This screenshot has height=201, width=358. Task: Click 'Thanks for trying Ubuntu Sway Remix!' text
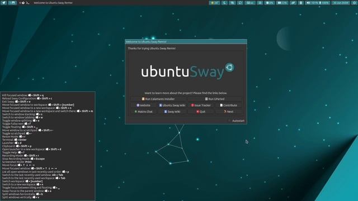click(152, 49)
